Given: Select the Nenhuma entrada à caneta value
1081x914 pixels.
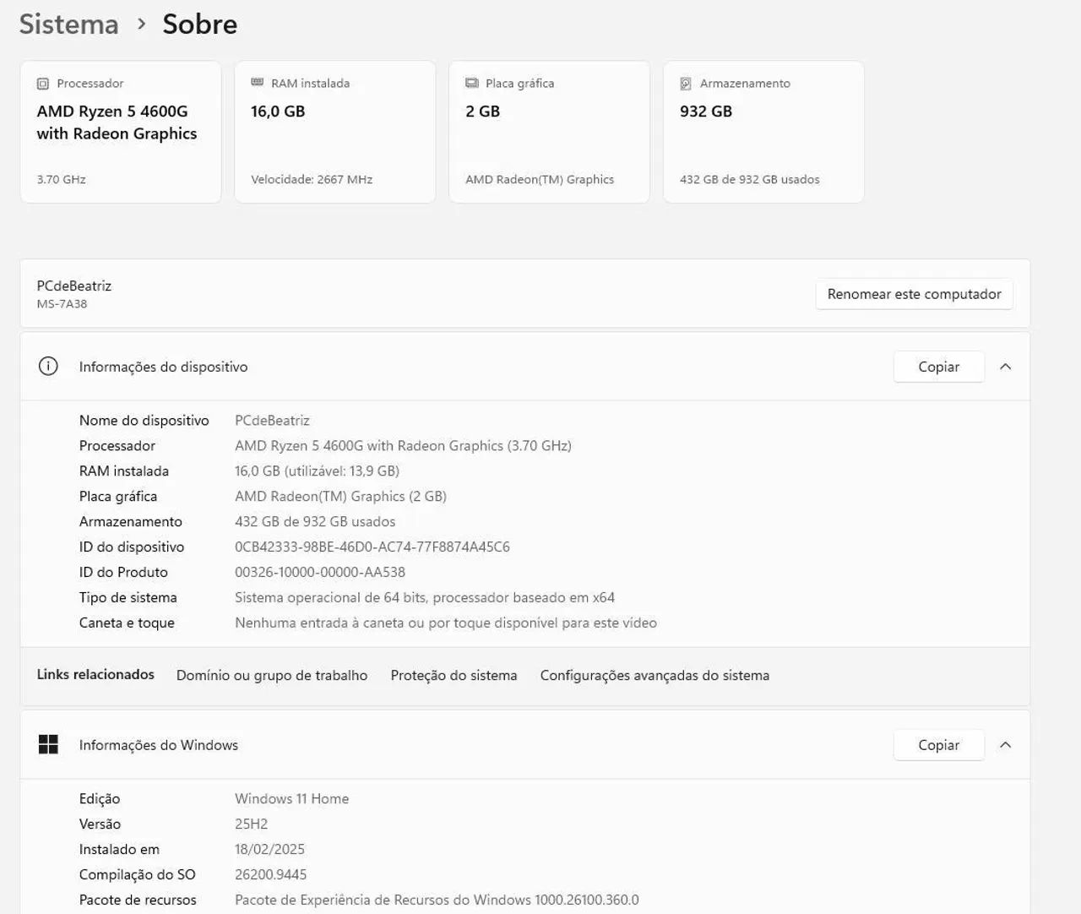Looking at the screenshot, I should tap(446, 623).
